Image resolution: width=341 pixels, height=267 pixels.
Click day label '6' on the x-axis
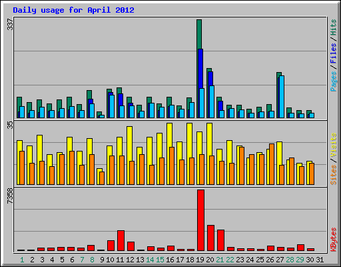click(72, 260)
